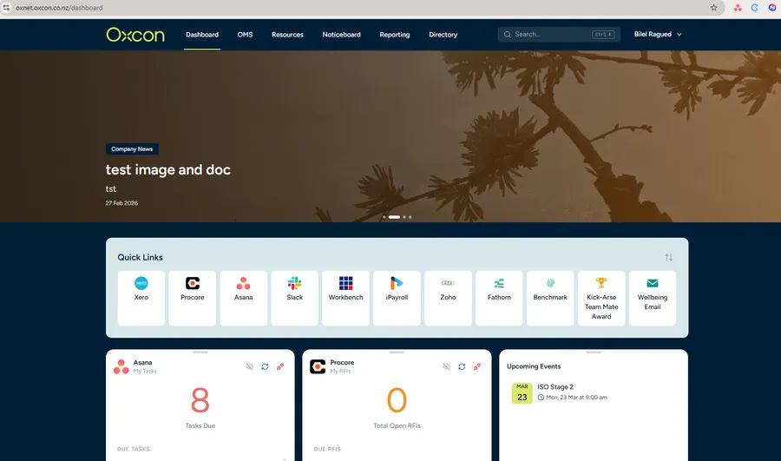Click the handle atop Asana widget
781x461 pixels.
(x=200, y=352)
